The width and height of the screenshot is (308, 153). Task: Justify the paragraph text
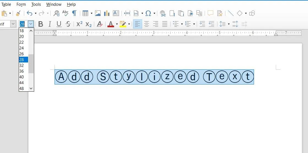pyautogui.click(x=165, y=24)
